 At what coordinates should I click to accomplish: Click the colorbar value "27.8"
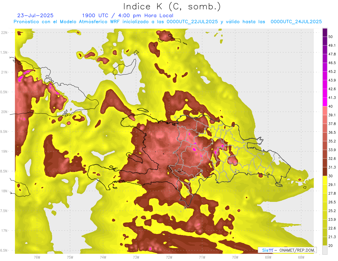[332, 193]
